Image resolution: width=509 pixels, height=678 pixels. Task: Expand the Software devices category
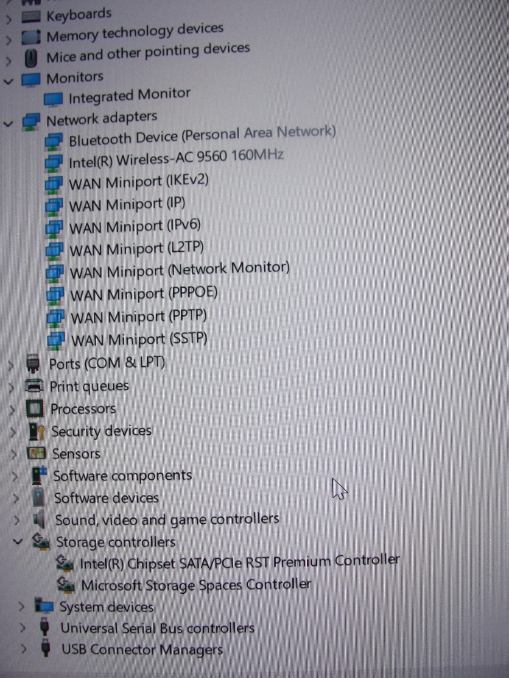pyautogui.click(x=16, y=498)
